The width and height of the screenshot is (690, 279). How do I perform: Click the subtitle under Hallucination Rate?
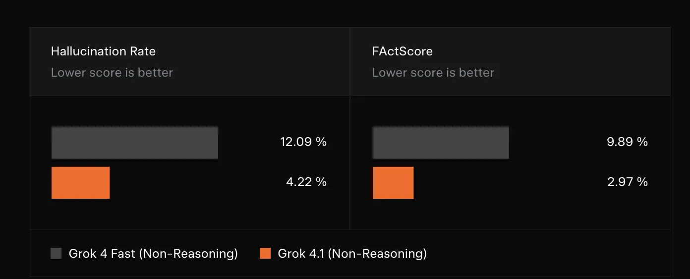112,73
